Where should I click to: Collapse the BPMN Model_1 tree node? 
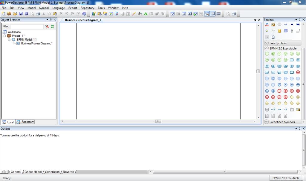tap(9, 40)
